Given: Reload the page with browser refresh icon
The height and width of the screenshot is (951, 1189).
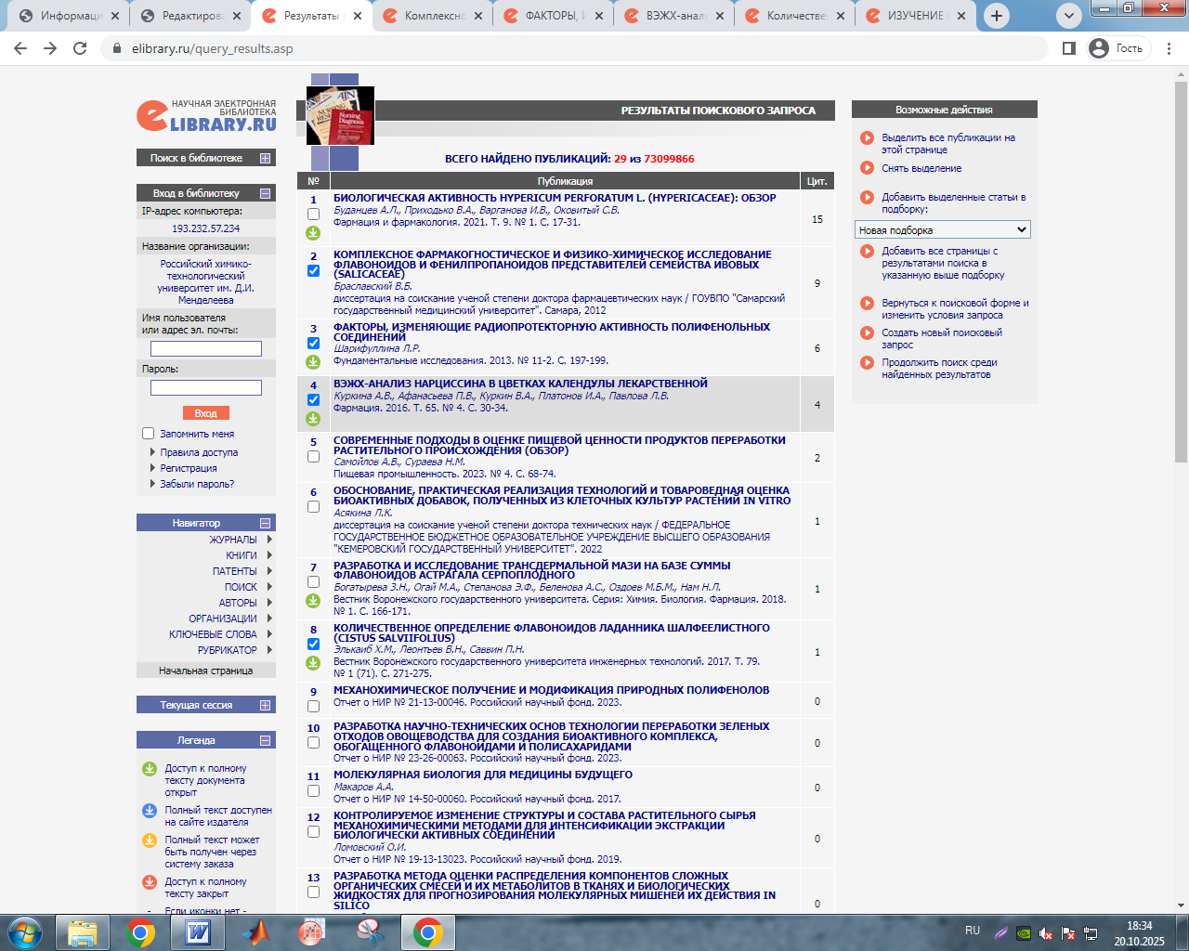Looking at the screenshot, I should point(80,48).
